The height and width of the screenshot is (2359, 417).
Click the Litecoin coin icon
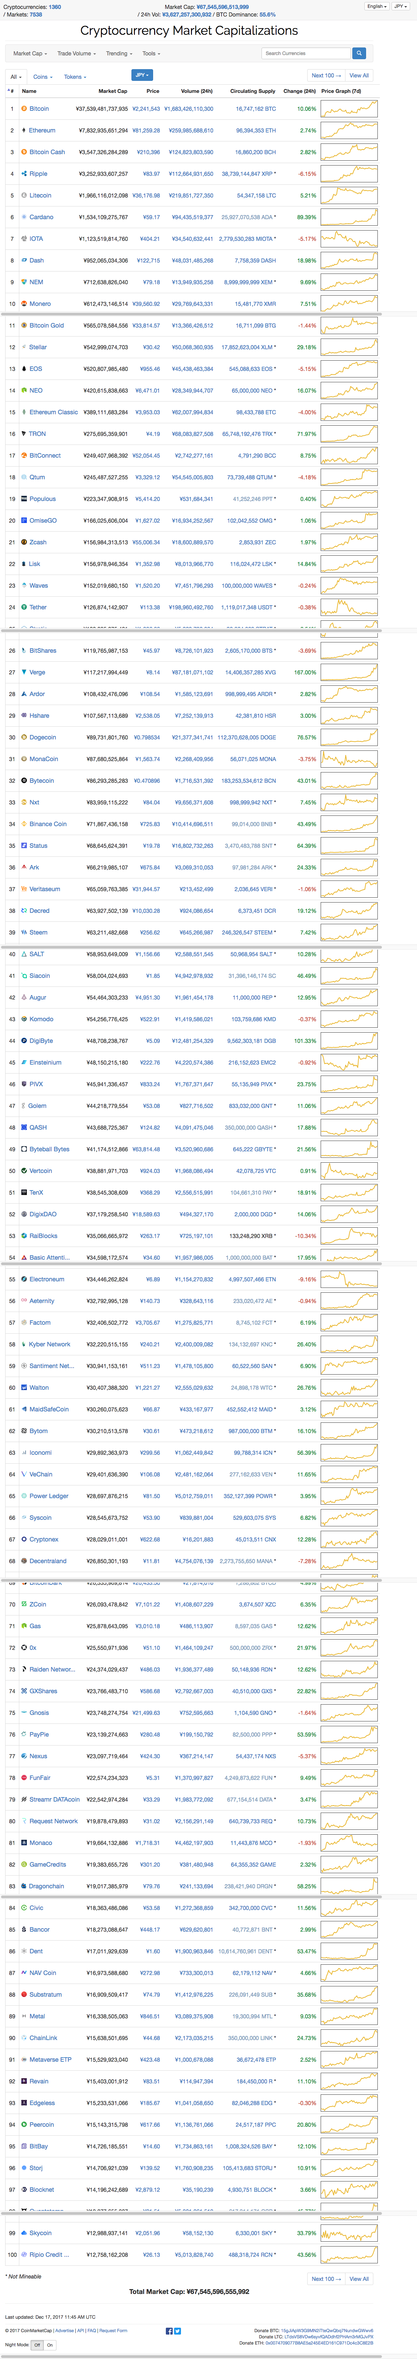pyautogui.click(x=24, y=195)
